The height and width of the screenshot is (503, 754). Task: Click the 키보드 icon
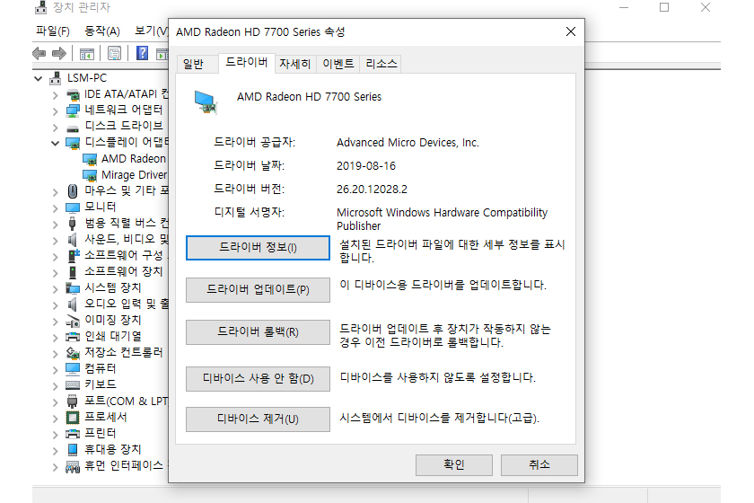(x=73, y=385)
